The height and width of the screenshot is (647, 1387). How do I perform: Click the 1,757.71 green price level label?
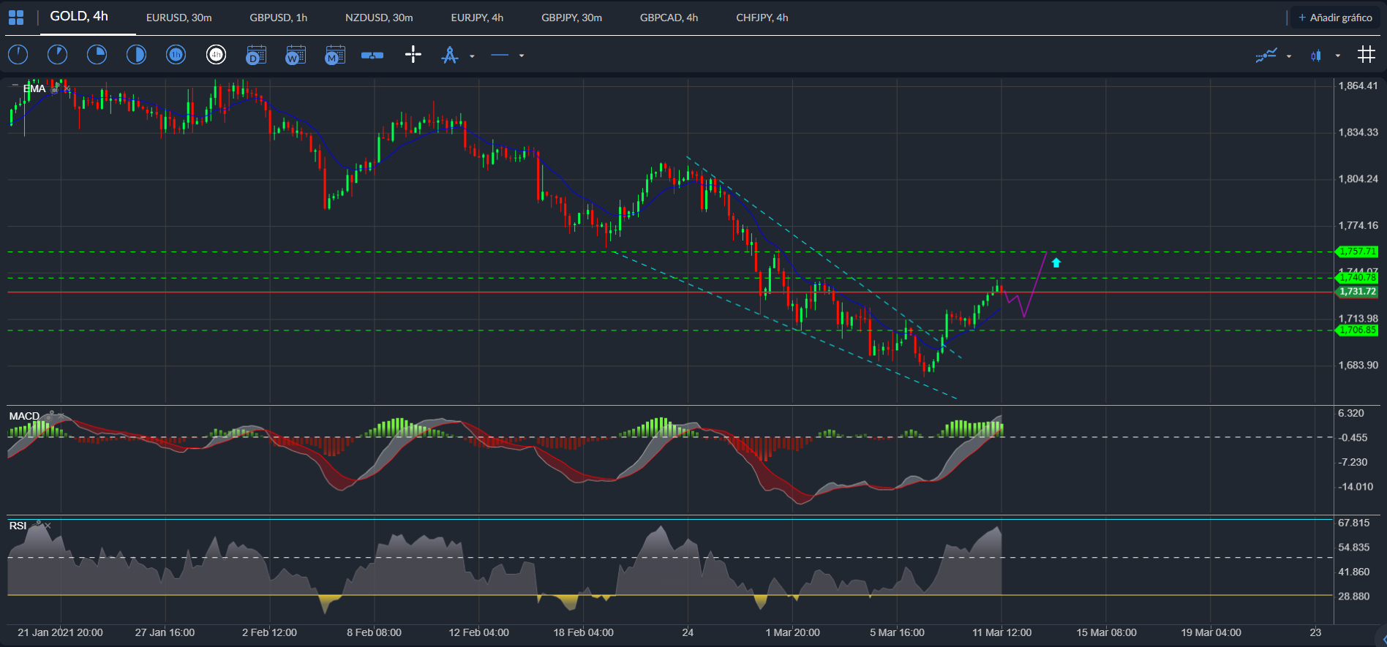point(1358,251)
